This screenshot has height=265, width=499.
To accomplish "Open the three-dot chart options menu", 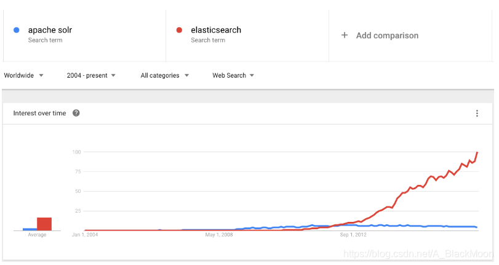I will [477, 113].
